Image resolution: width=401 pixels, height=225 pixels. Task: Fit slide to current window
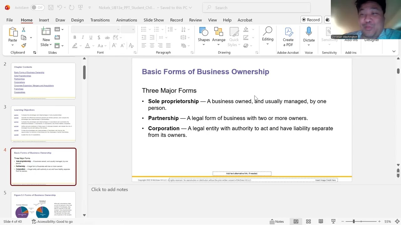click(x=398, y=222)
